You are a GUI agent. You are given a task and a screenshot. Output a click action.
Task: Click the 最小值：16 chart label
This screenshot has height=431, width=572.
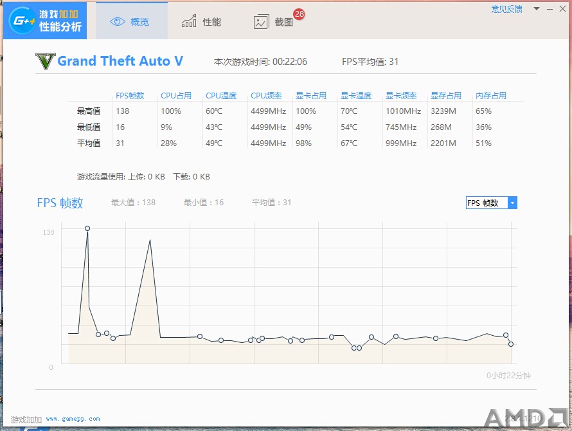pos(204,203)
